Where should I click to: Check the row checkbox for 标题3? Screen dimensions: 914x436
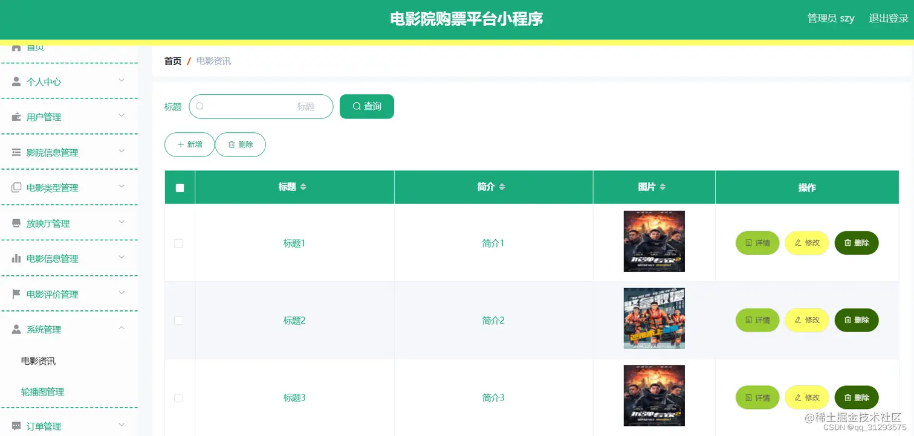click(178, 398)
